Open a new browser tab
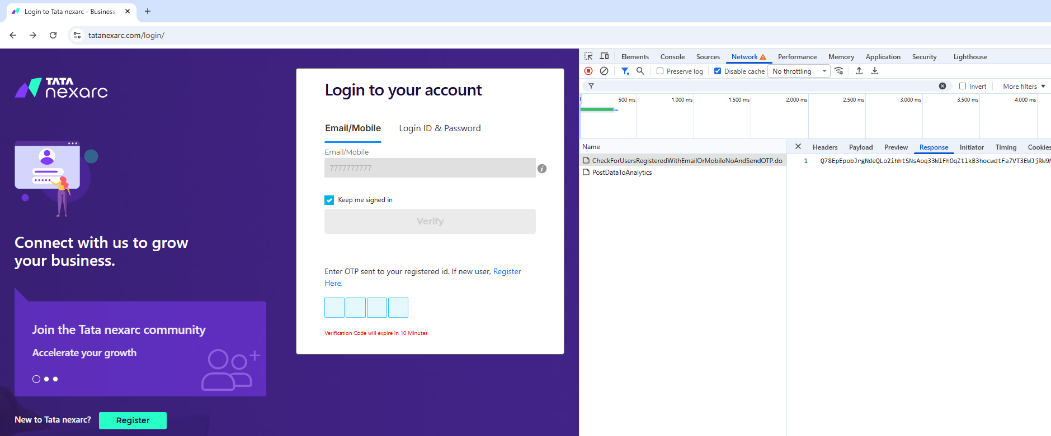This screenshot has height=436, width=1051. pyautogui.click(x=148, y=11)
